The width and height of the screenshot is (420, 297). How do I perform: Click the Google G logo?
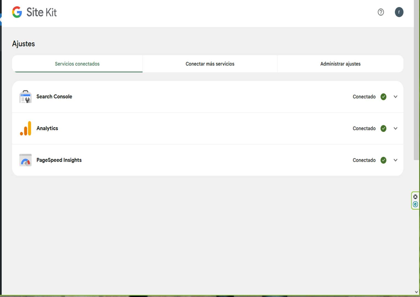(17, 12)
